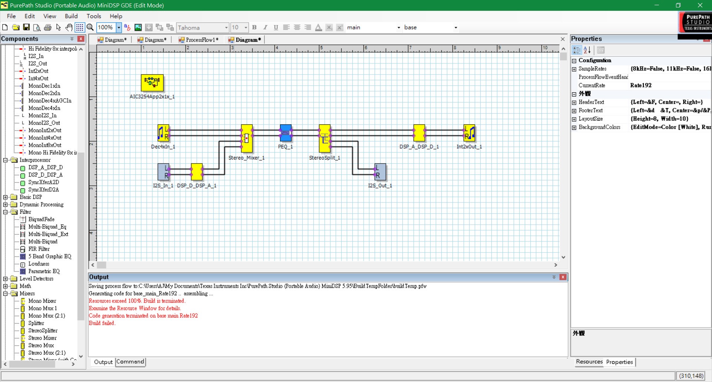Toggle italic text formatting

pyautogui.click(x=265, y=27)
